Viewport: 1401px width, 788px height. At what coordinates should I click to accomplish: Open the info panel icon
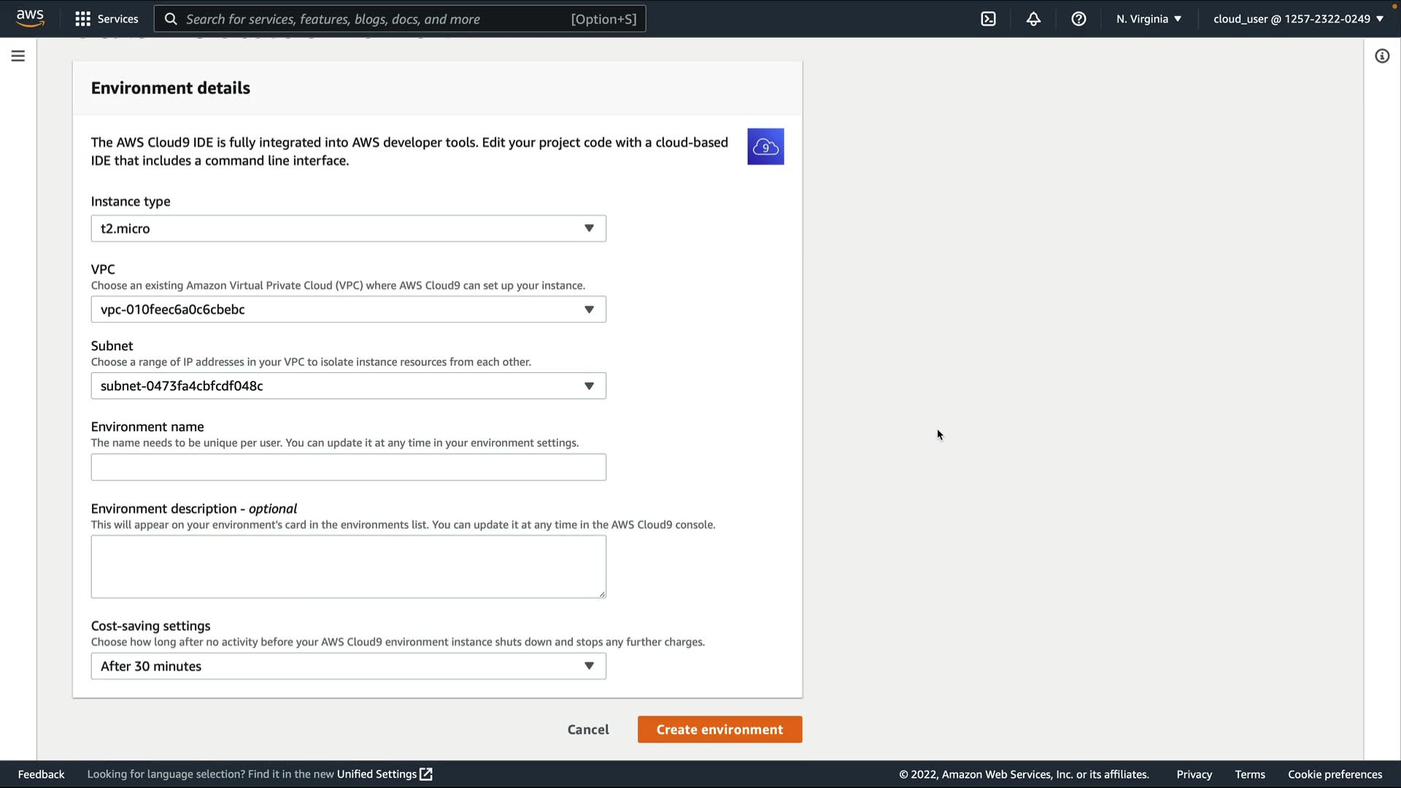(1382, 56)
